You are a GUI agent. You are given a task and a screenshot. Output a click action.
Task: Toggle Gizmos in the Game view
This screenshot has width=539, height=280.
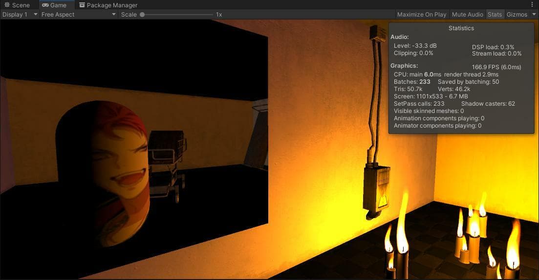pos(517,15)
